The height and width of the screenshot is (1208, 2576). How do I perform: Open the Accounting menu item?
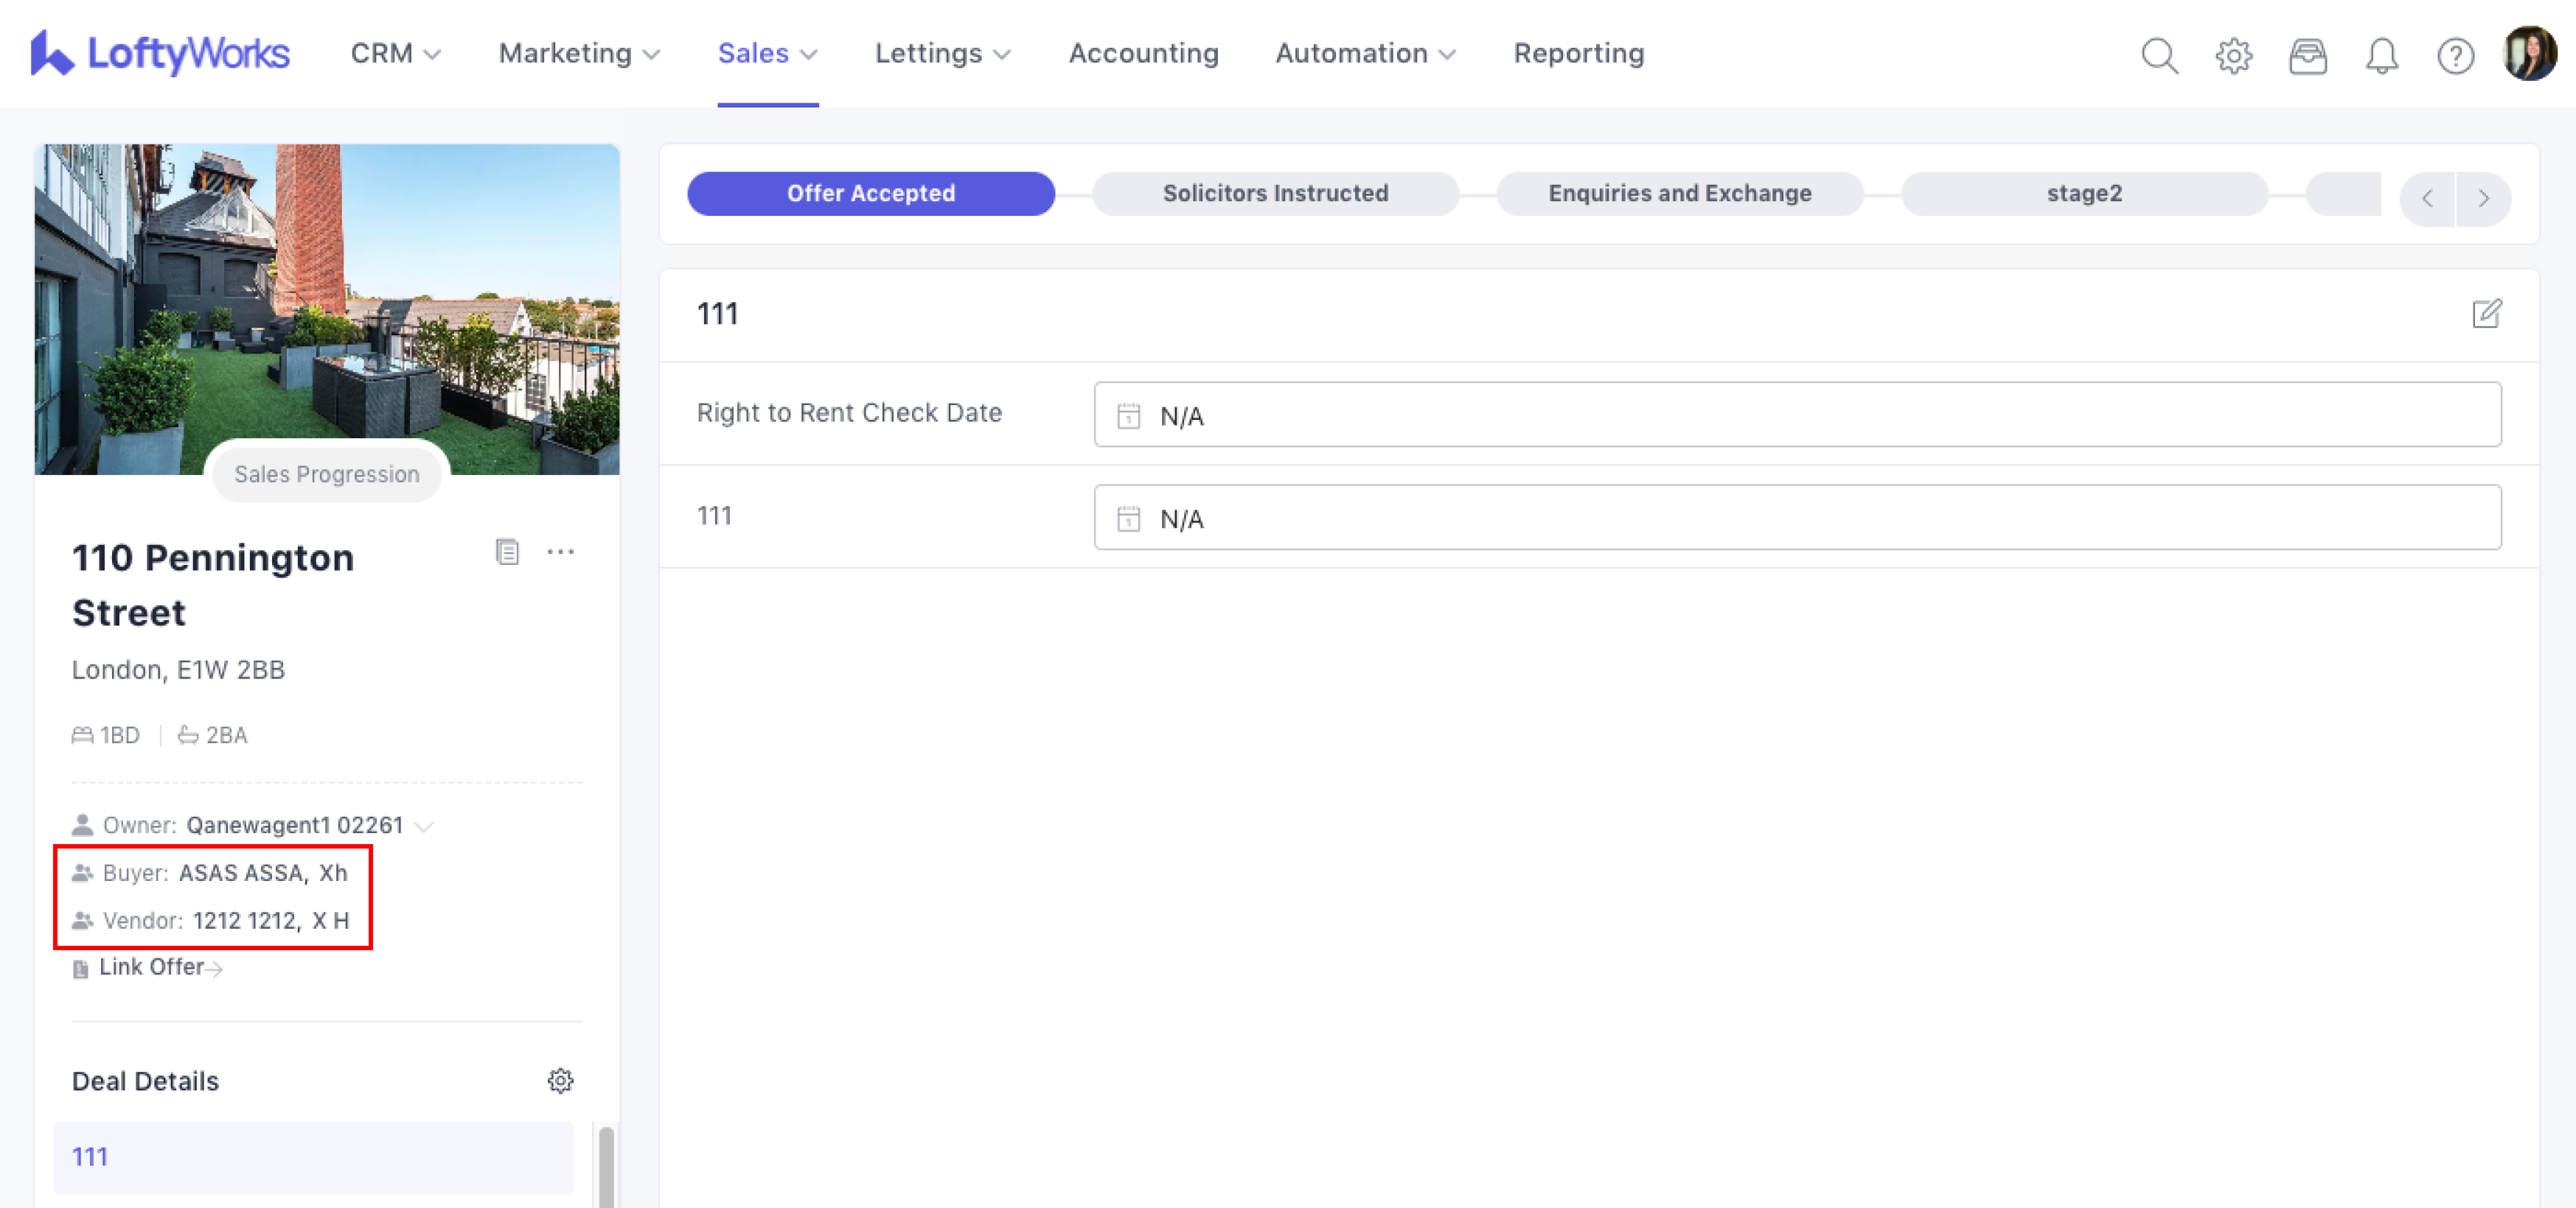1143,53
